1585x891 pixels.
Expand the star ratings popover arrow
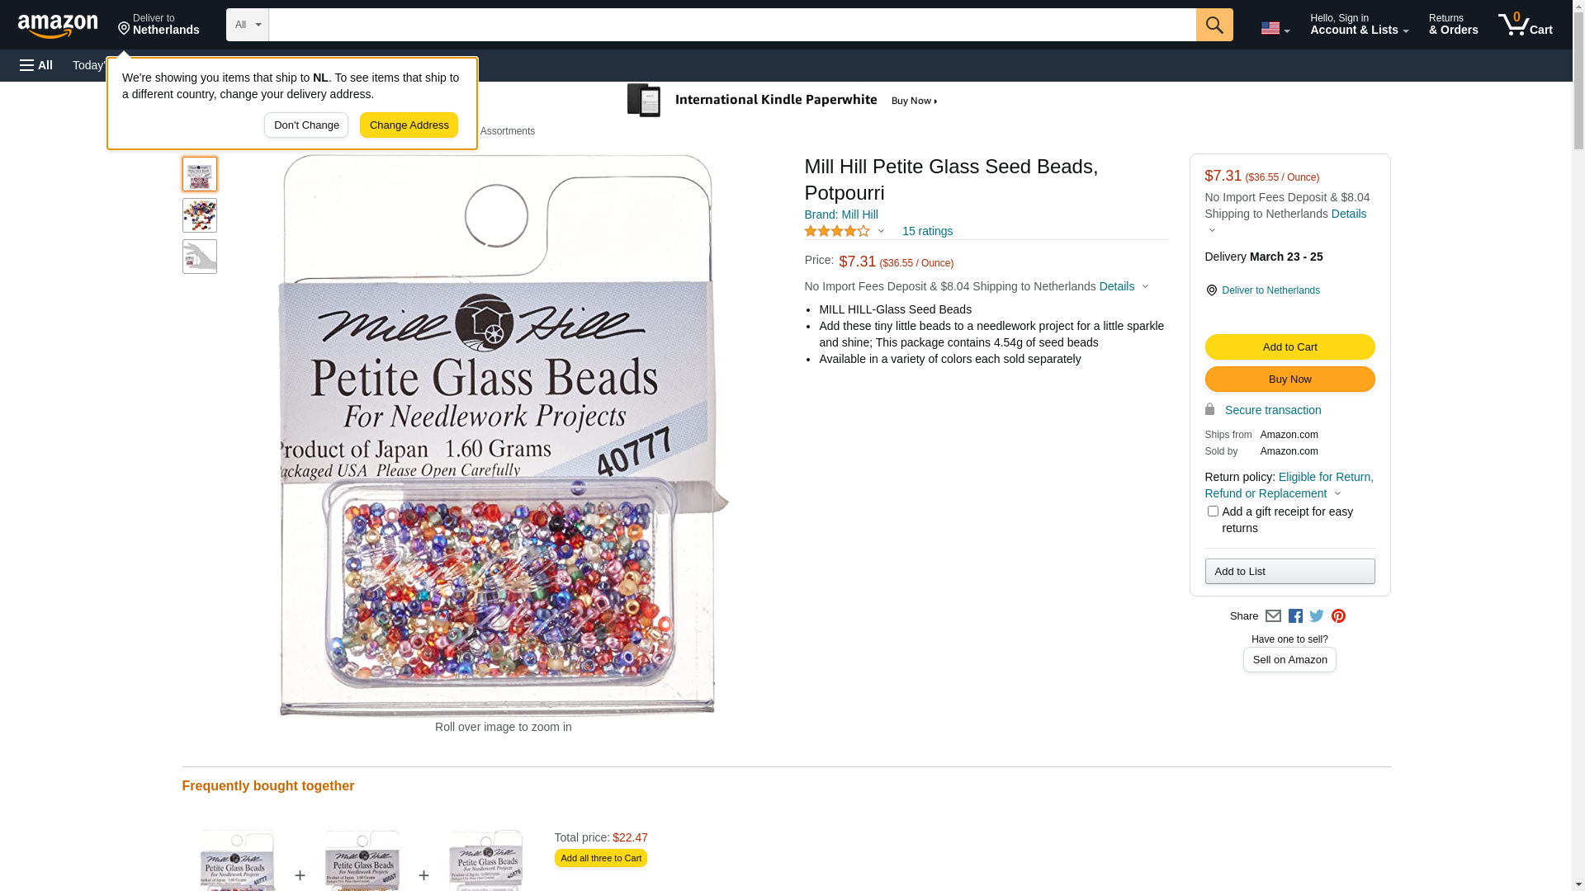tap(881, 232)
